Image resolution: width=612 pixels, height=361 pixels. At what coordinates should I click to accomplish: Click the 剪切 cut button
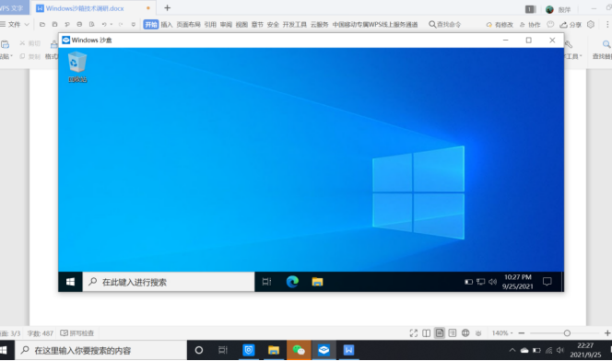click(x=30, y=43)
